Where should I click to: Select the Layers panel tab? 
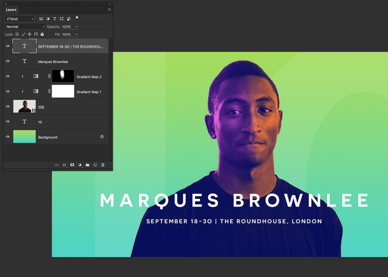point(11,9)
